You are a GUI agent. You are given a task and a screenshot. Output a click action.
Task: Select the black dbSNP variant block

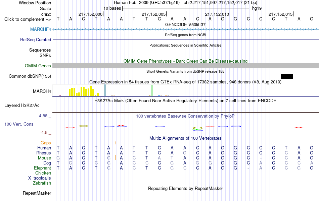(x=287, y=76)
